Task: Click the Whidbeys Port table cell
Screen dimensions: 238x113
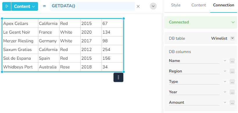Action: [20, 67]
